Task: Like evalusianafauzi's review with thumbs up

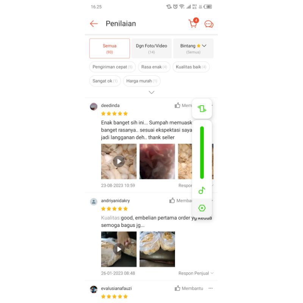Action: pyautogui.click(x=189, y=288)
